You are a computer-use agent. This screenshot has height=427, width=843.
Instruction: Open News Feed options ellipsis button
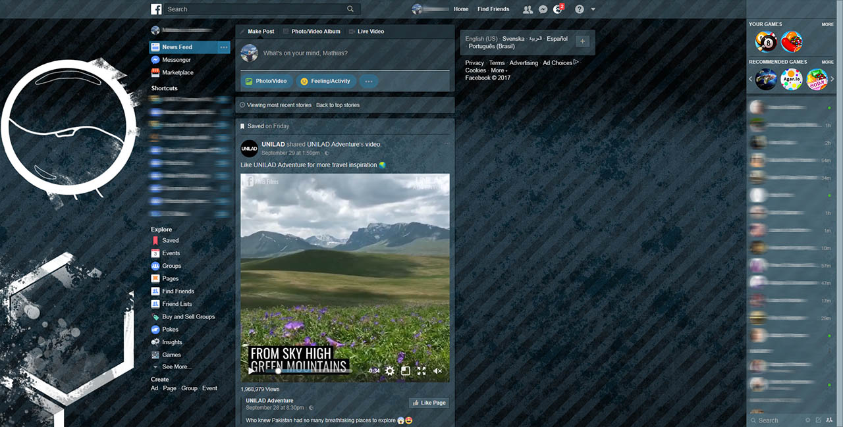[224, 47]
